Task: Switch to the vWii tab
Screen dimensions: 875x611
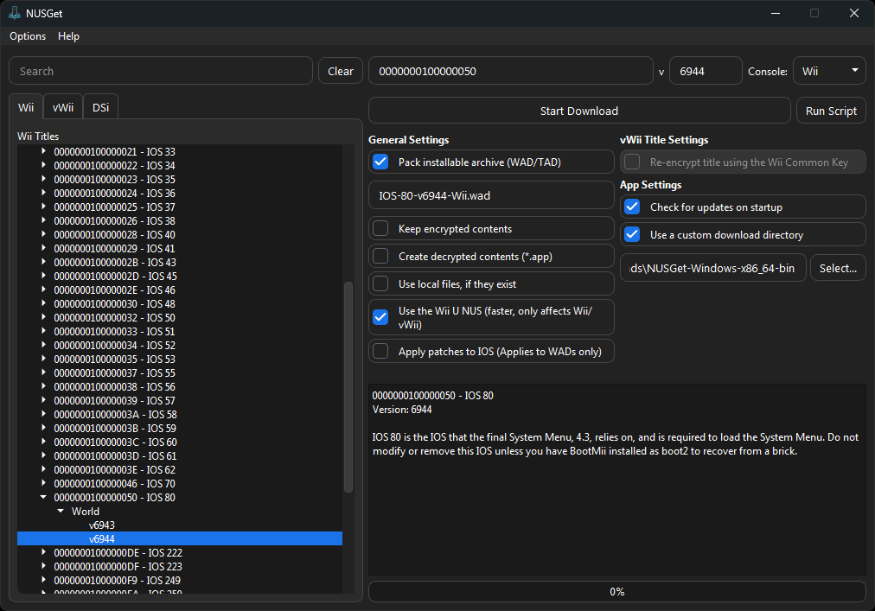Action: 63,107
